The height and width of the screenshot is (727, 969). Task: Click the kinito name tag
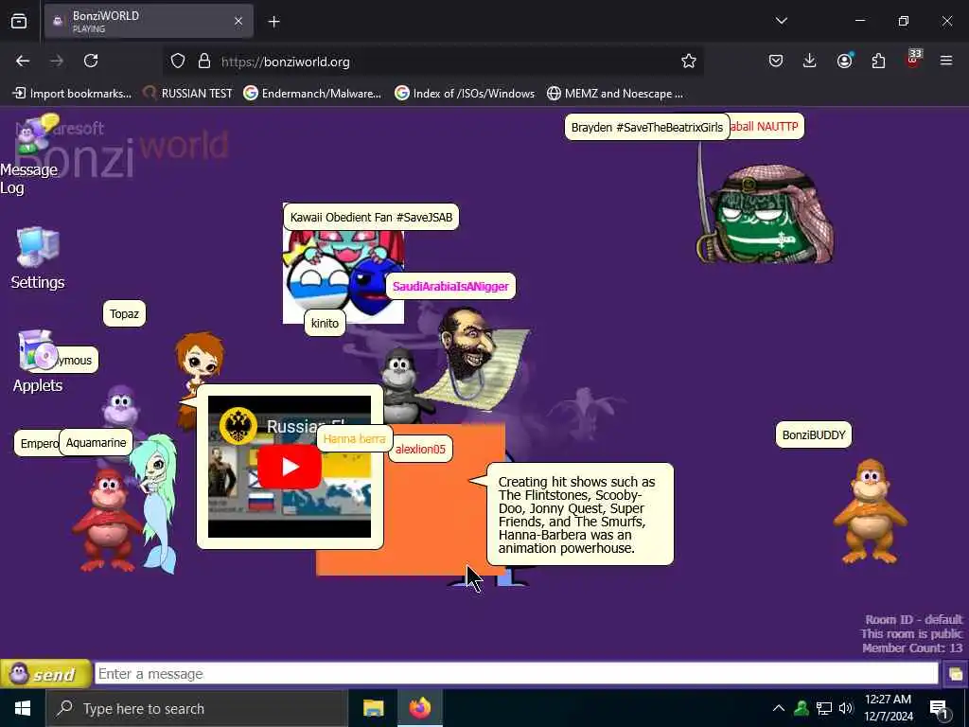click(x=325, y=324)
